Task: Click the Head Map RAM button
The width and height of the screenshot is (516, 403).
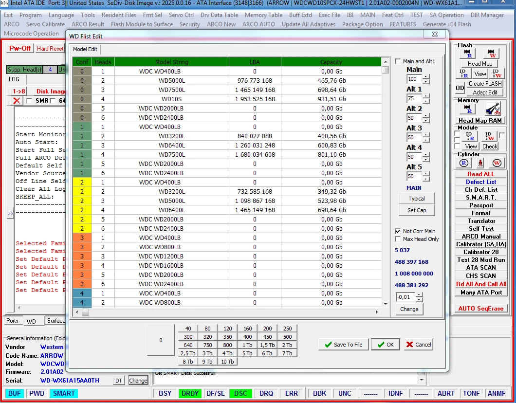Action: click(480, 120)
